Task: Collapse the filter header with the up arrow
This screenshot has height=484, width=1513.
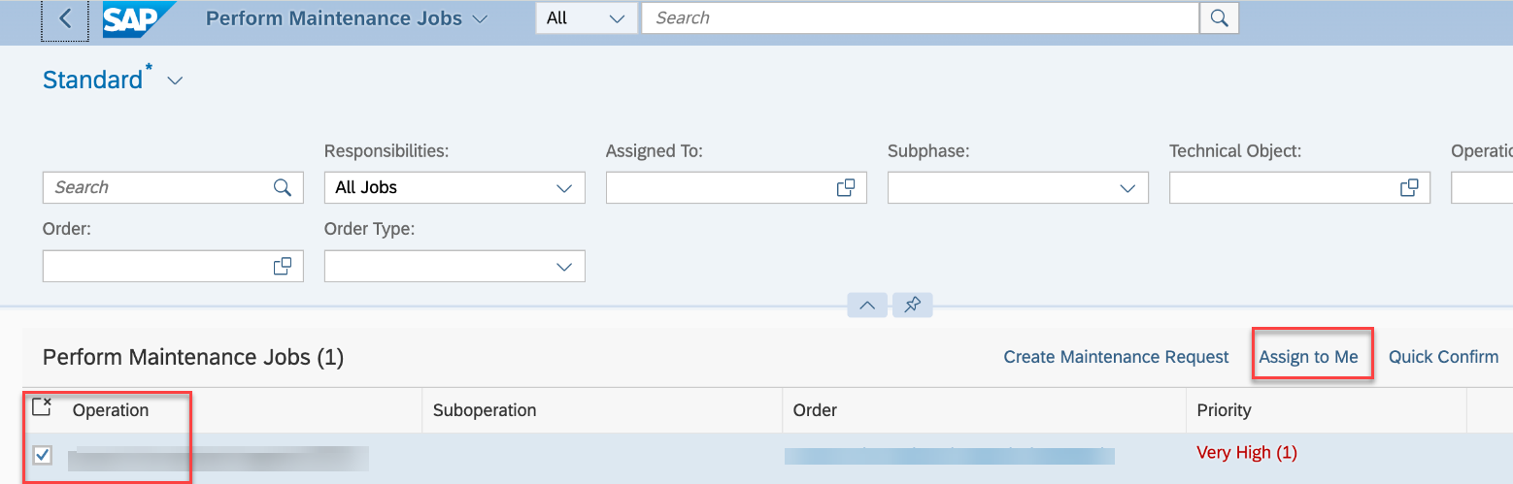Action: click(x=868, y=306)
